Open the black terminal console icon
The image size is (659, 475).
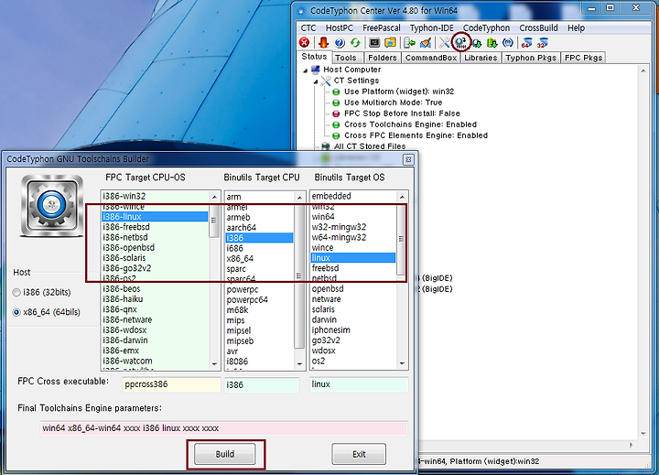(374, 42)
